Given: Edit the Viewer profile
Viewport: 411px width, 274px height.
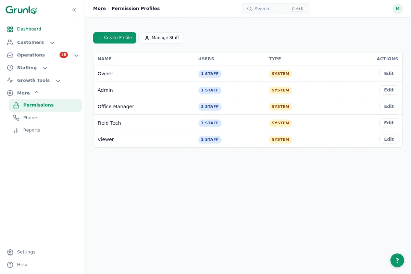Looking at the screenshot, I should click(389, 139).
